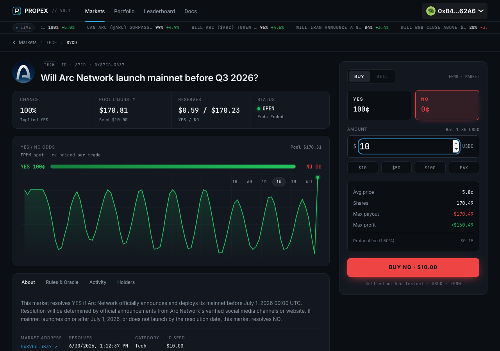Select the ALL chart range
This screenshot has height=351, width=500.
click(309, 182)
